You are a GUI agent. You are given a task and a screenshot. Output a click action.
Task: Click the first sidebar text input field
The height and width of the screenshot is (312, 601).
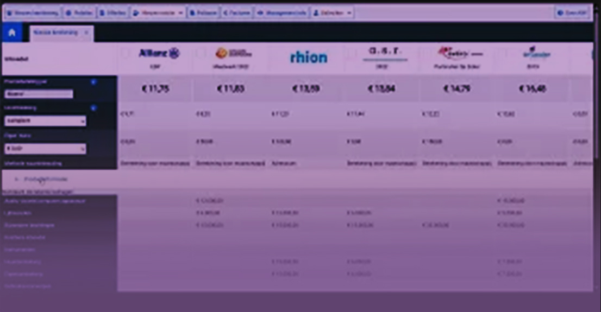[x=39, y=94]
